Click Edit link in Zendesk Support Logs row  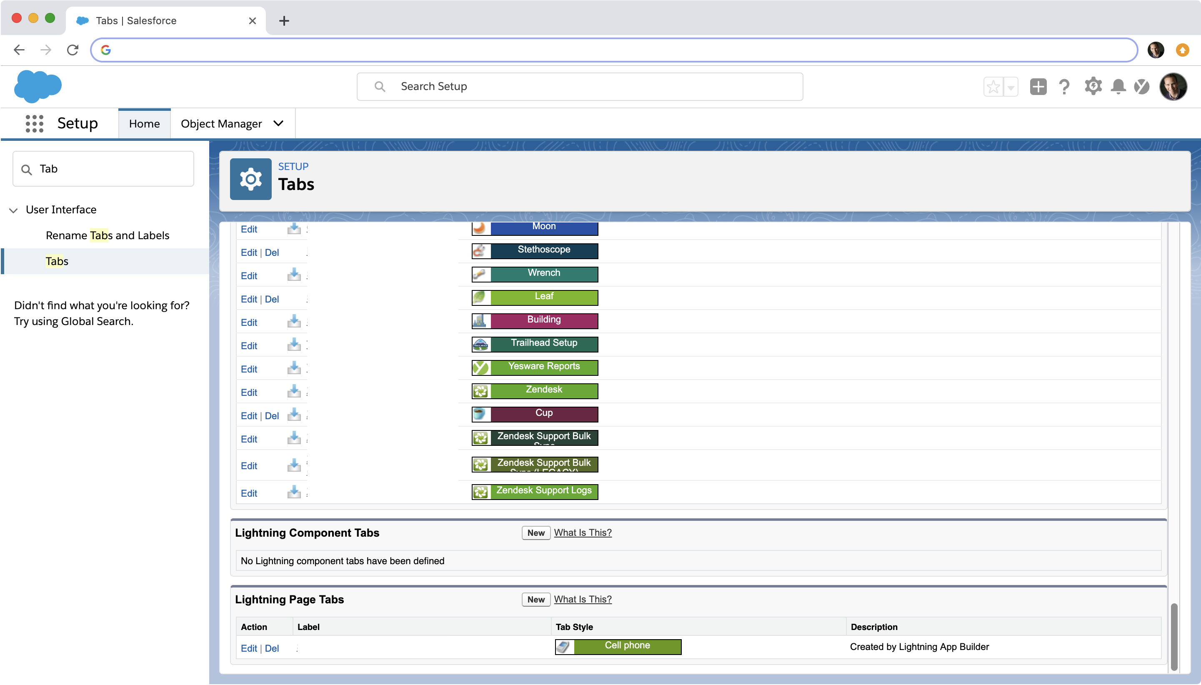pyautogui.click(x=249, y=493)
